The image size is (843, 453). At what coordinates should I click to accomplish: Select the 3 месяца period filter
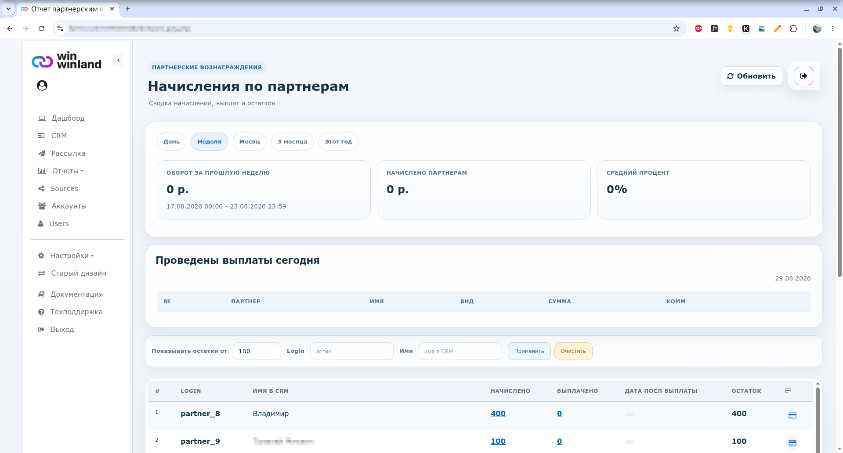[x=292, y=141]
